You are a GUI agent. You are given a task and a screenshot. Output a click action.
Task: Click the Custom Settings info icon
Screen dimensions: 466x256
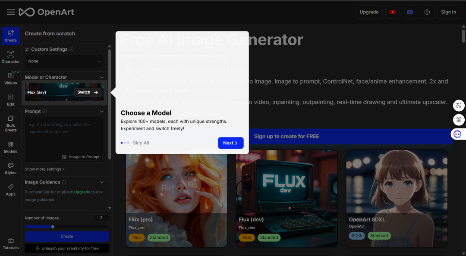point(72,49)
